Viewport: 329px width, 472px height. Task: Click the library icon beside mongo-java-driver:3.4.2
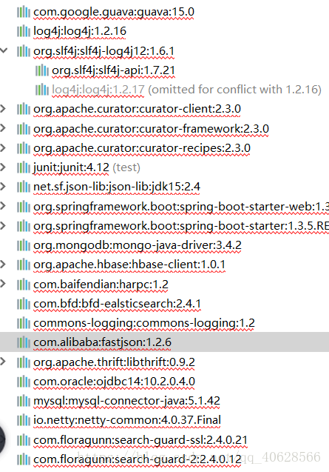click(x=24, y=245)
